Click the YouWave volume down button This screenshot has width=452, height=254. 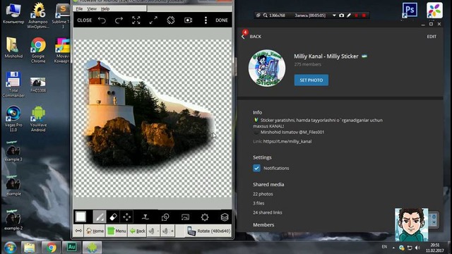point(154,231)
